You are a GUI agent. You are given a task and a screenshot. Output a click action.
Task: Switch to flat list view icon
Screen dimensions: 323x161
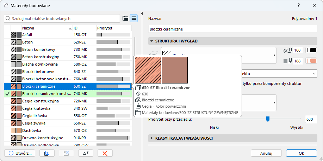pyautogui.click(x=133, y=18)
